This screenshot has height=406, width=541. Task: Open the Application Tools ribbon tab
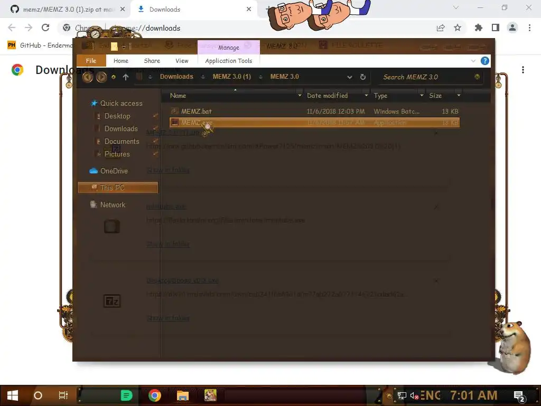[x=228, y=61]
